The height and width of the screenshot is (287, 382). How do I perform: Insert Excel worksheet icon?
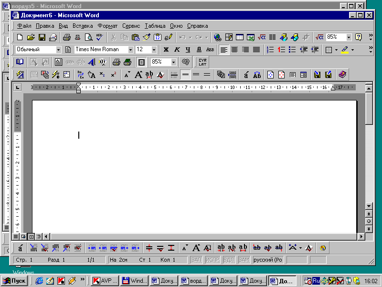[x=250, y=37]
